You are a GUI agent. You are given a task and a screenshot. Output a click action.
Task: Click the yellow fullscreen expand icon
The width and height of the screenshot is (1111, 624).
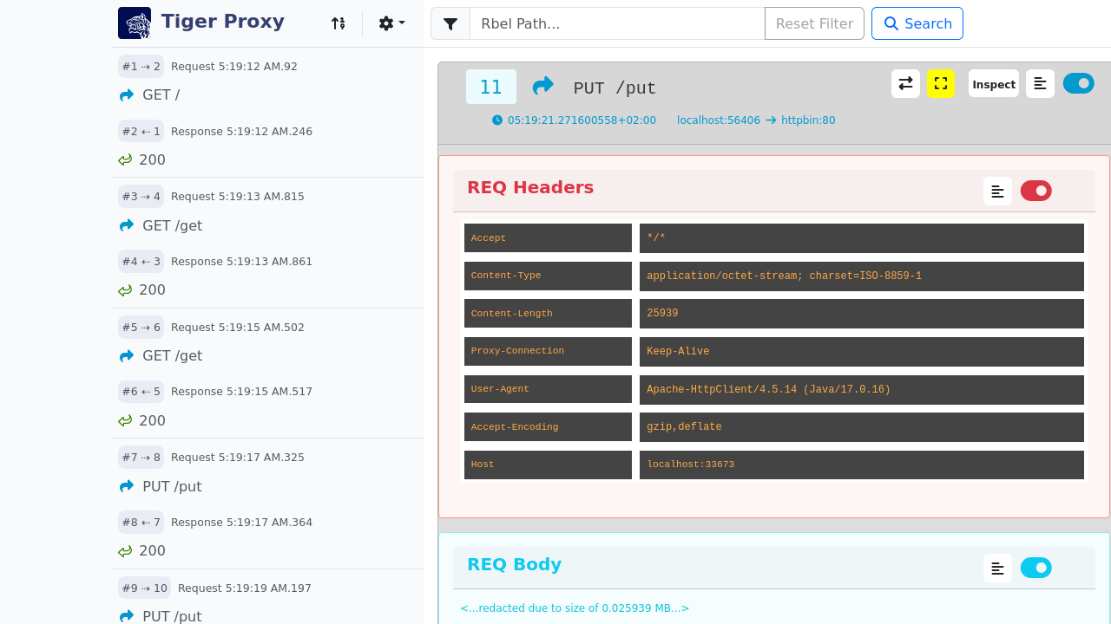(940, 83)
